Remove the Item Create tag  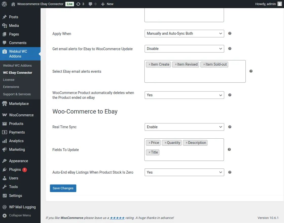149,64
